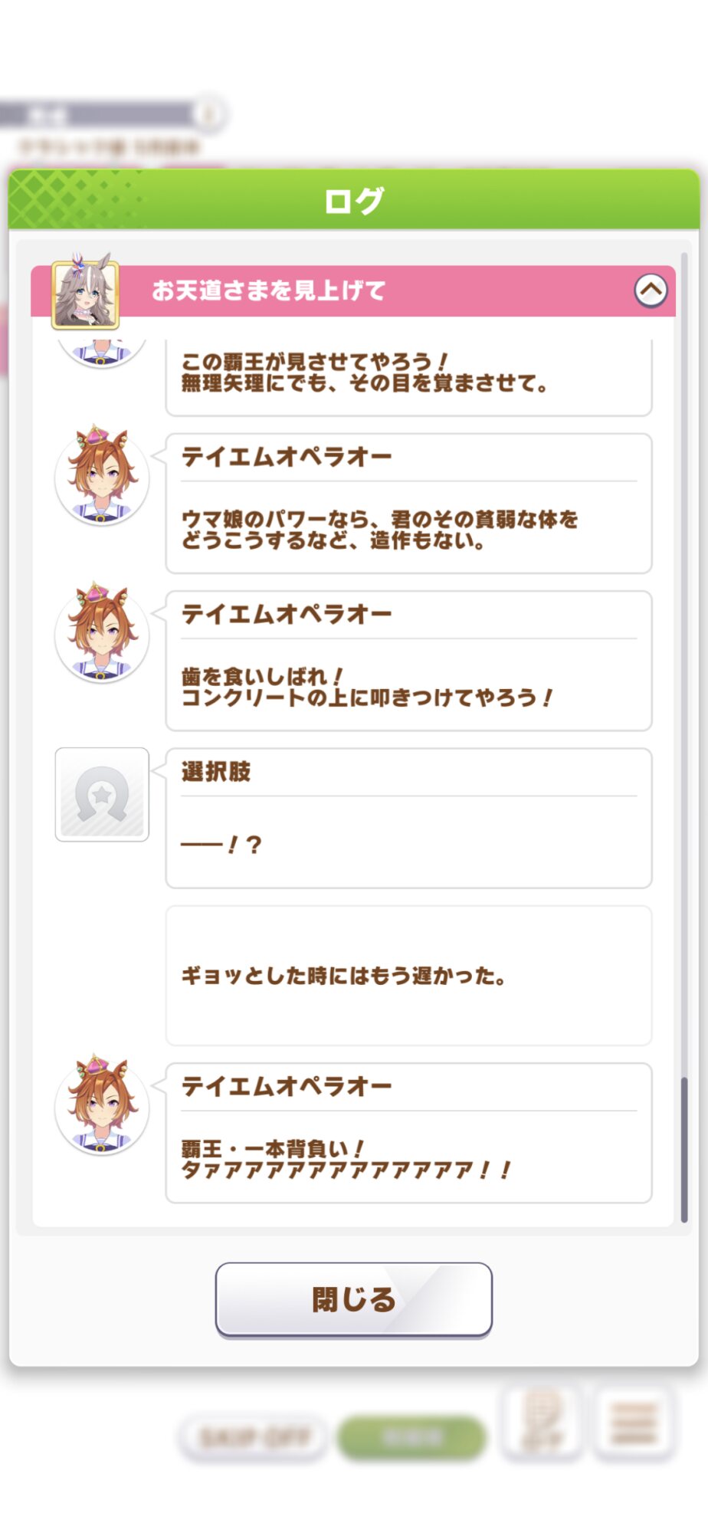Select the ギョッとした時にはもう遅かった narration bubble

click(x=408, y=976)
